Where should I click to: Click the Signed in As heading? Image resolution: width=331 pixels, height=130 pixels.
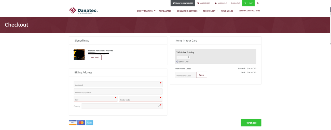point(82,41)
